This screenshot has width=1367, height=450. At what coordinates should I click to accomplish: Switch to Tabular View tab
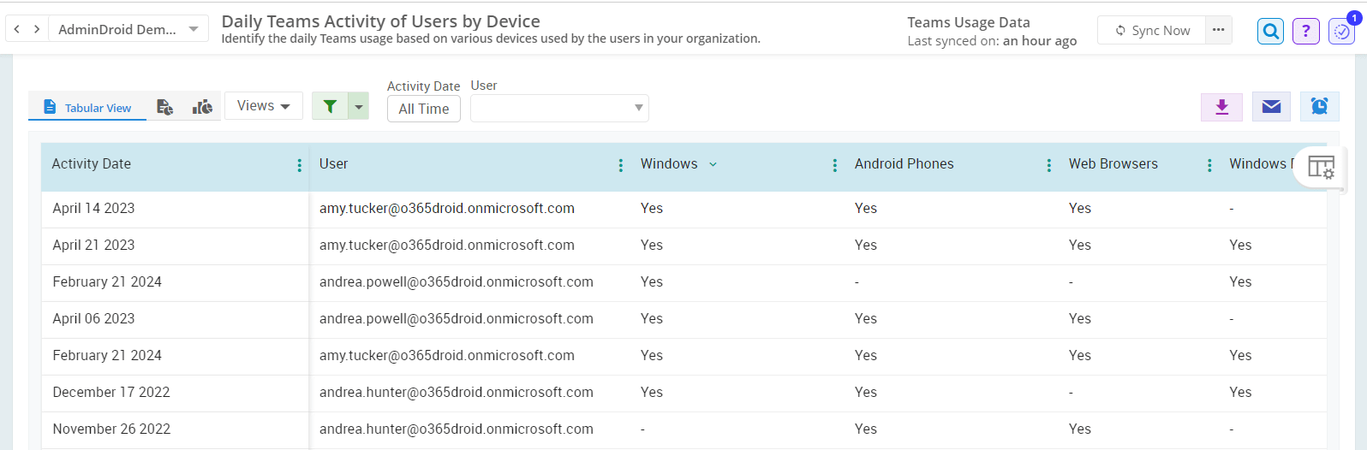tap(87, 107)
